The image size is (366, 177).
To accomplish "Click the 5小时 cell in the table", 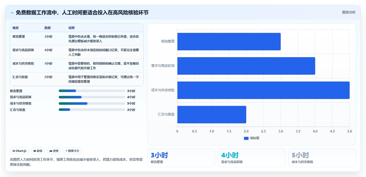I will coord(48,64).
